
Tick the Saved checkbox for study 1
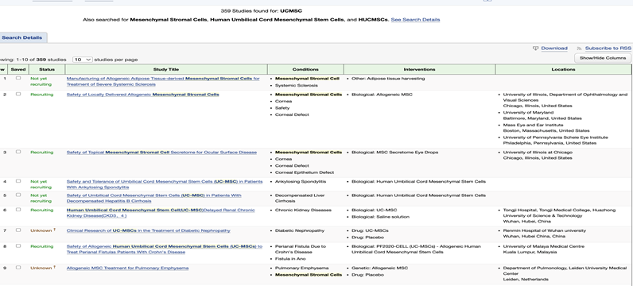tap(18, 79)
